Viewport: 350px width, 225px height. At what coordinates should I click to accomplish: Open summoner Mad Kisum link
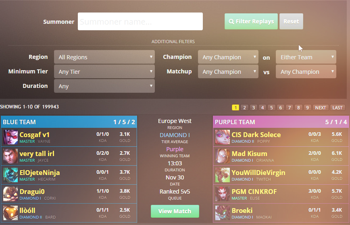tap(249, 154)
